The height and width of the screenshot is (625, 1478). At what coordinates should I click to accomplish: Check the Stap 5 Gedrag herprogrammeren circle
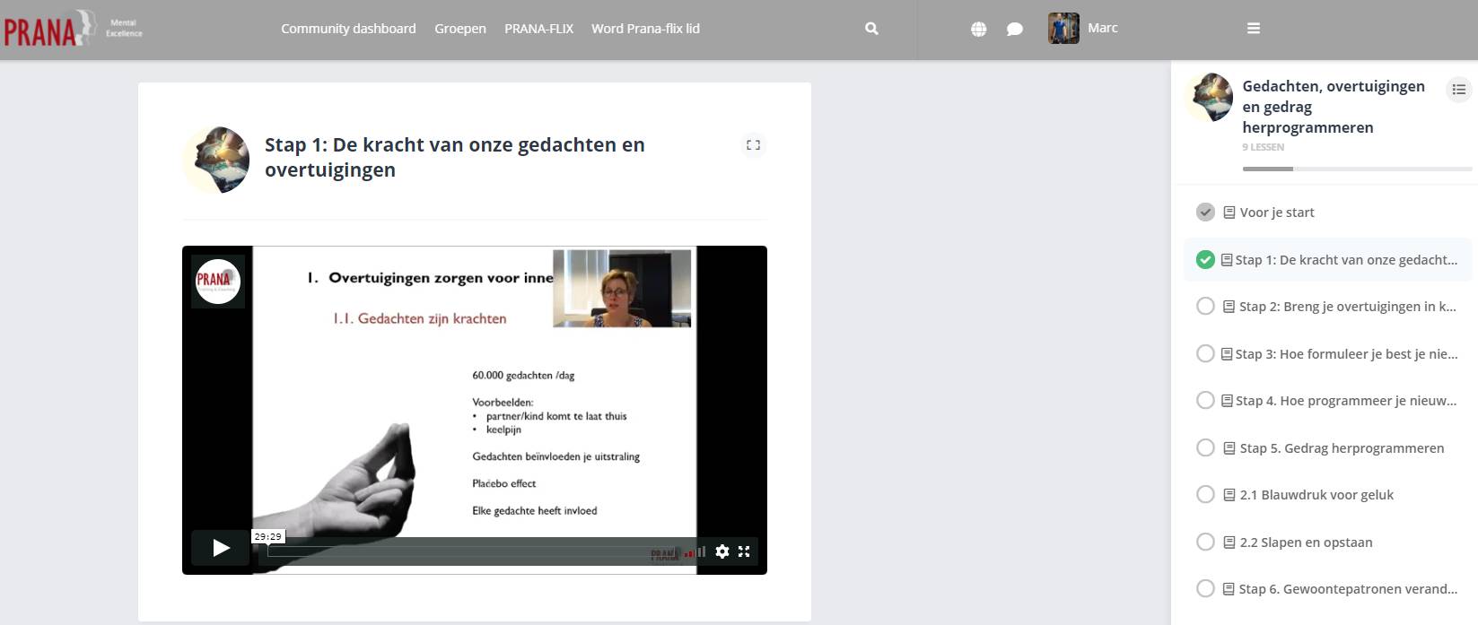[1205, 448]
